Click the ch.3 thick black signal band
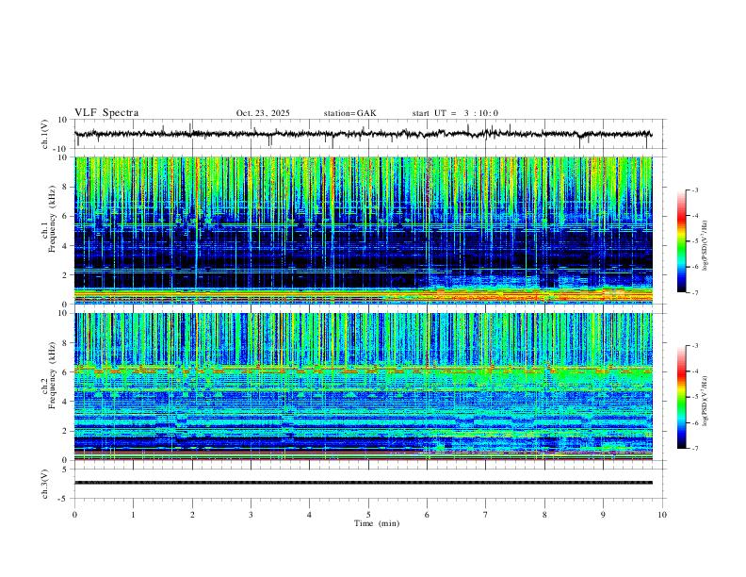The image size is (746, 577). (363, 483)
